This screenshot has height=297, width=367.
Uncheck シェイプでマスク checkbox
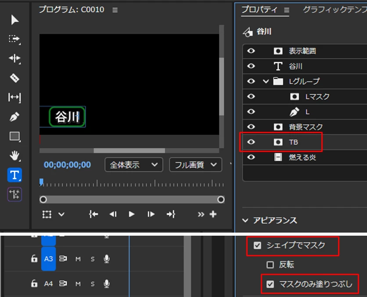(257, 245)
